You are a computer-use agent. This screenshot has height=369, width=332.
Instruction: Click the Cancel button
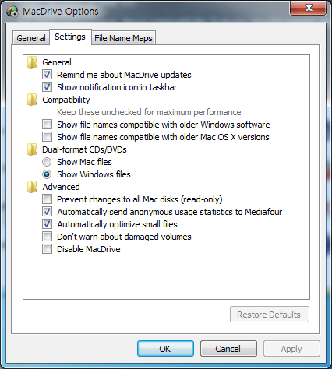[x=228, y=349]
